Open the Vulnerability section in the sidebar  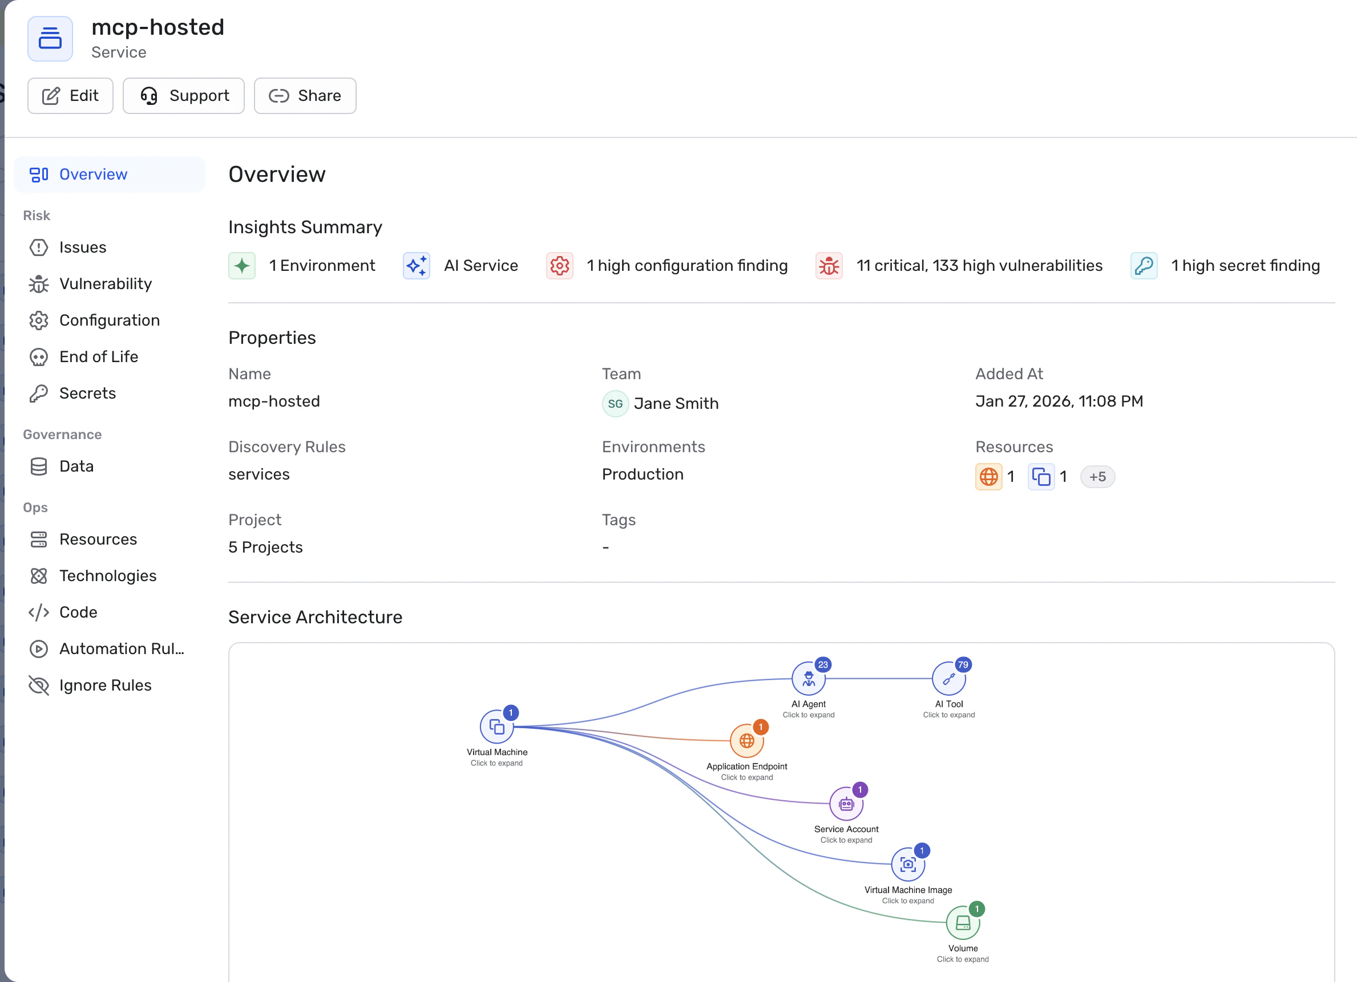point(106,283)
